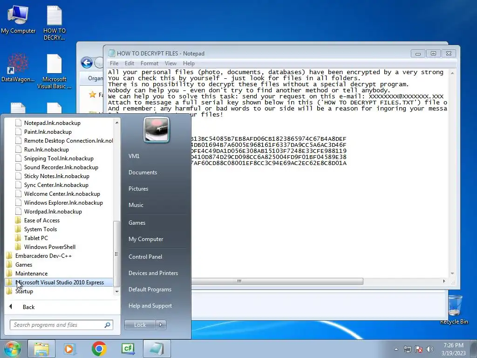
Task: Select Snipping Tool.lnk.nobackup entry
Action: coord(59,158)
